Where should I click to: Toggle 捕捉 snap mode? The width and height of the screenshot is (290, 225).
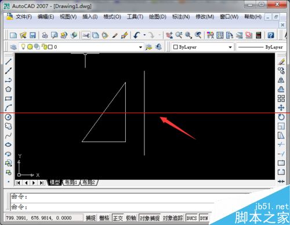click(90, 218)
